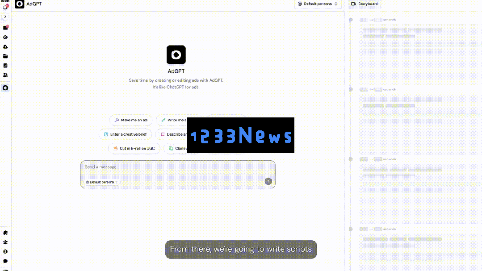The width and height of the screenshot is (482, 271).
Task: Choose "Cut in B-roll on UGC" suggestion
Action: [134, 148]
